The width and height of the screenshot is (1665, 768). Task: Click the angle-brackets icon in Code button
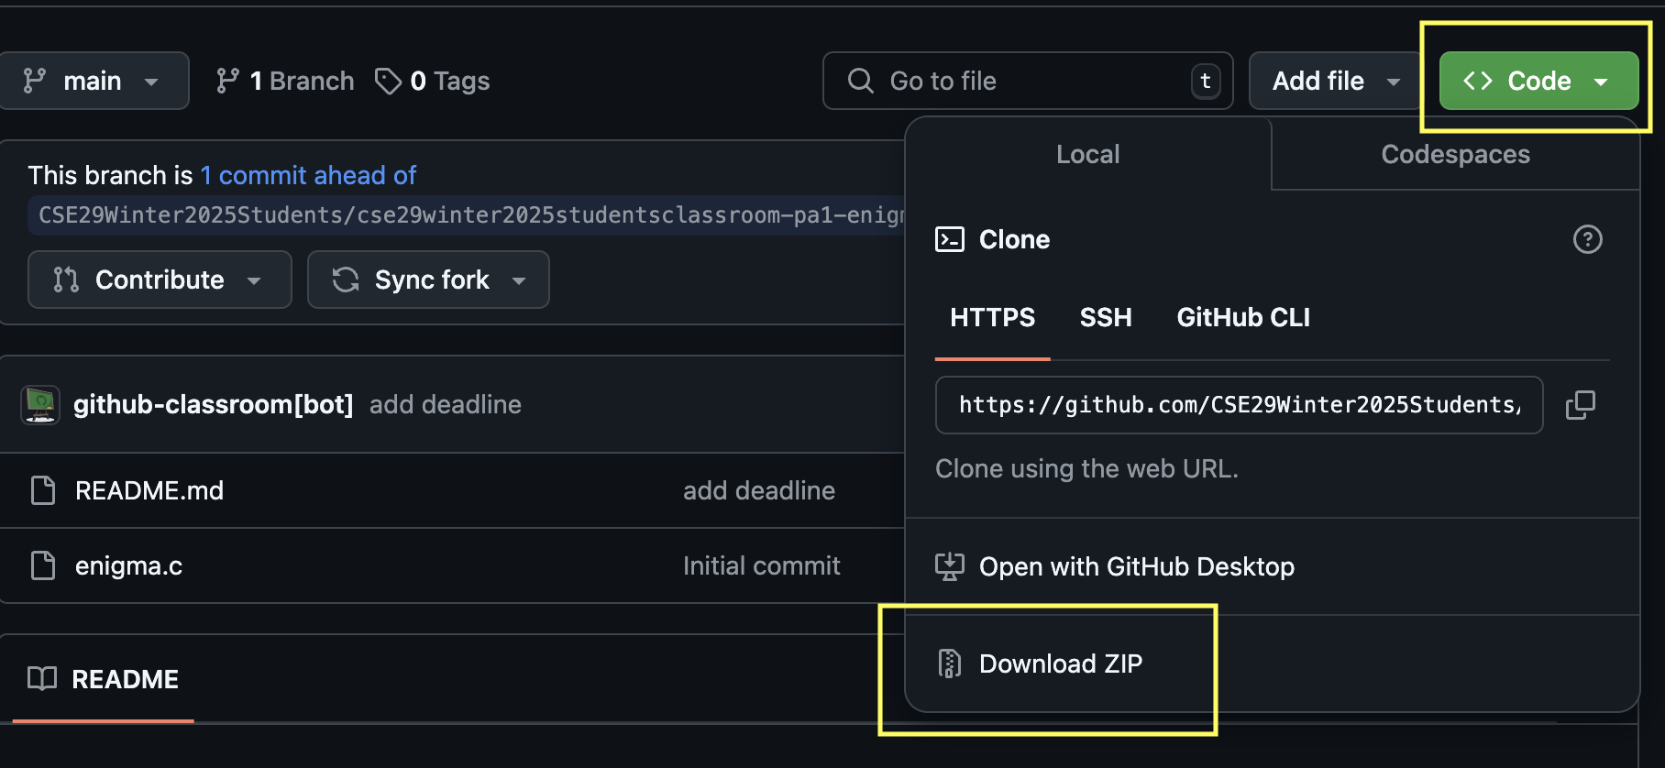click(x=1478, y=81)
